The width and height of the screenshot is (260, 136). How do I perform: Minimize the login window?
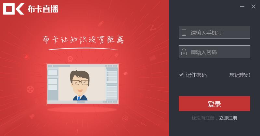coord(242,6)
